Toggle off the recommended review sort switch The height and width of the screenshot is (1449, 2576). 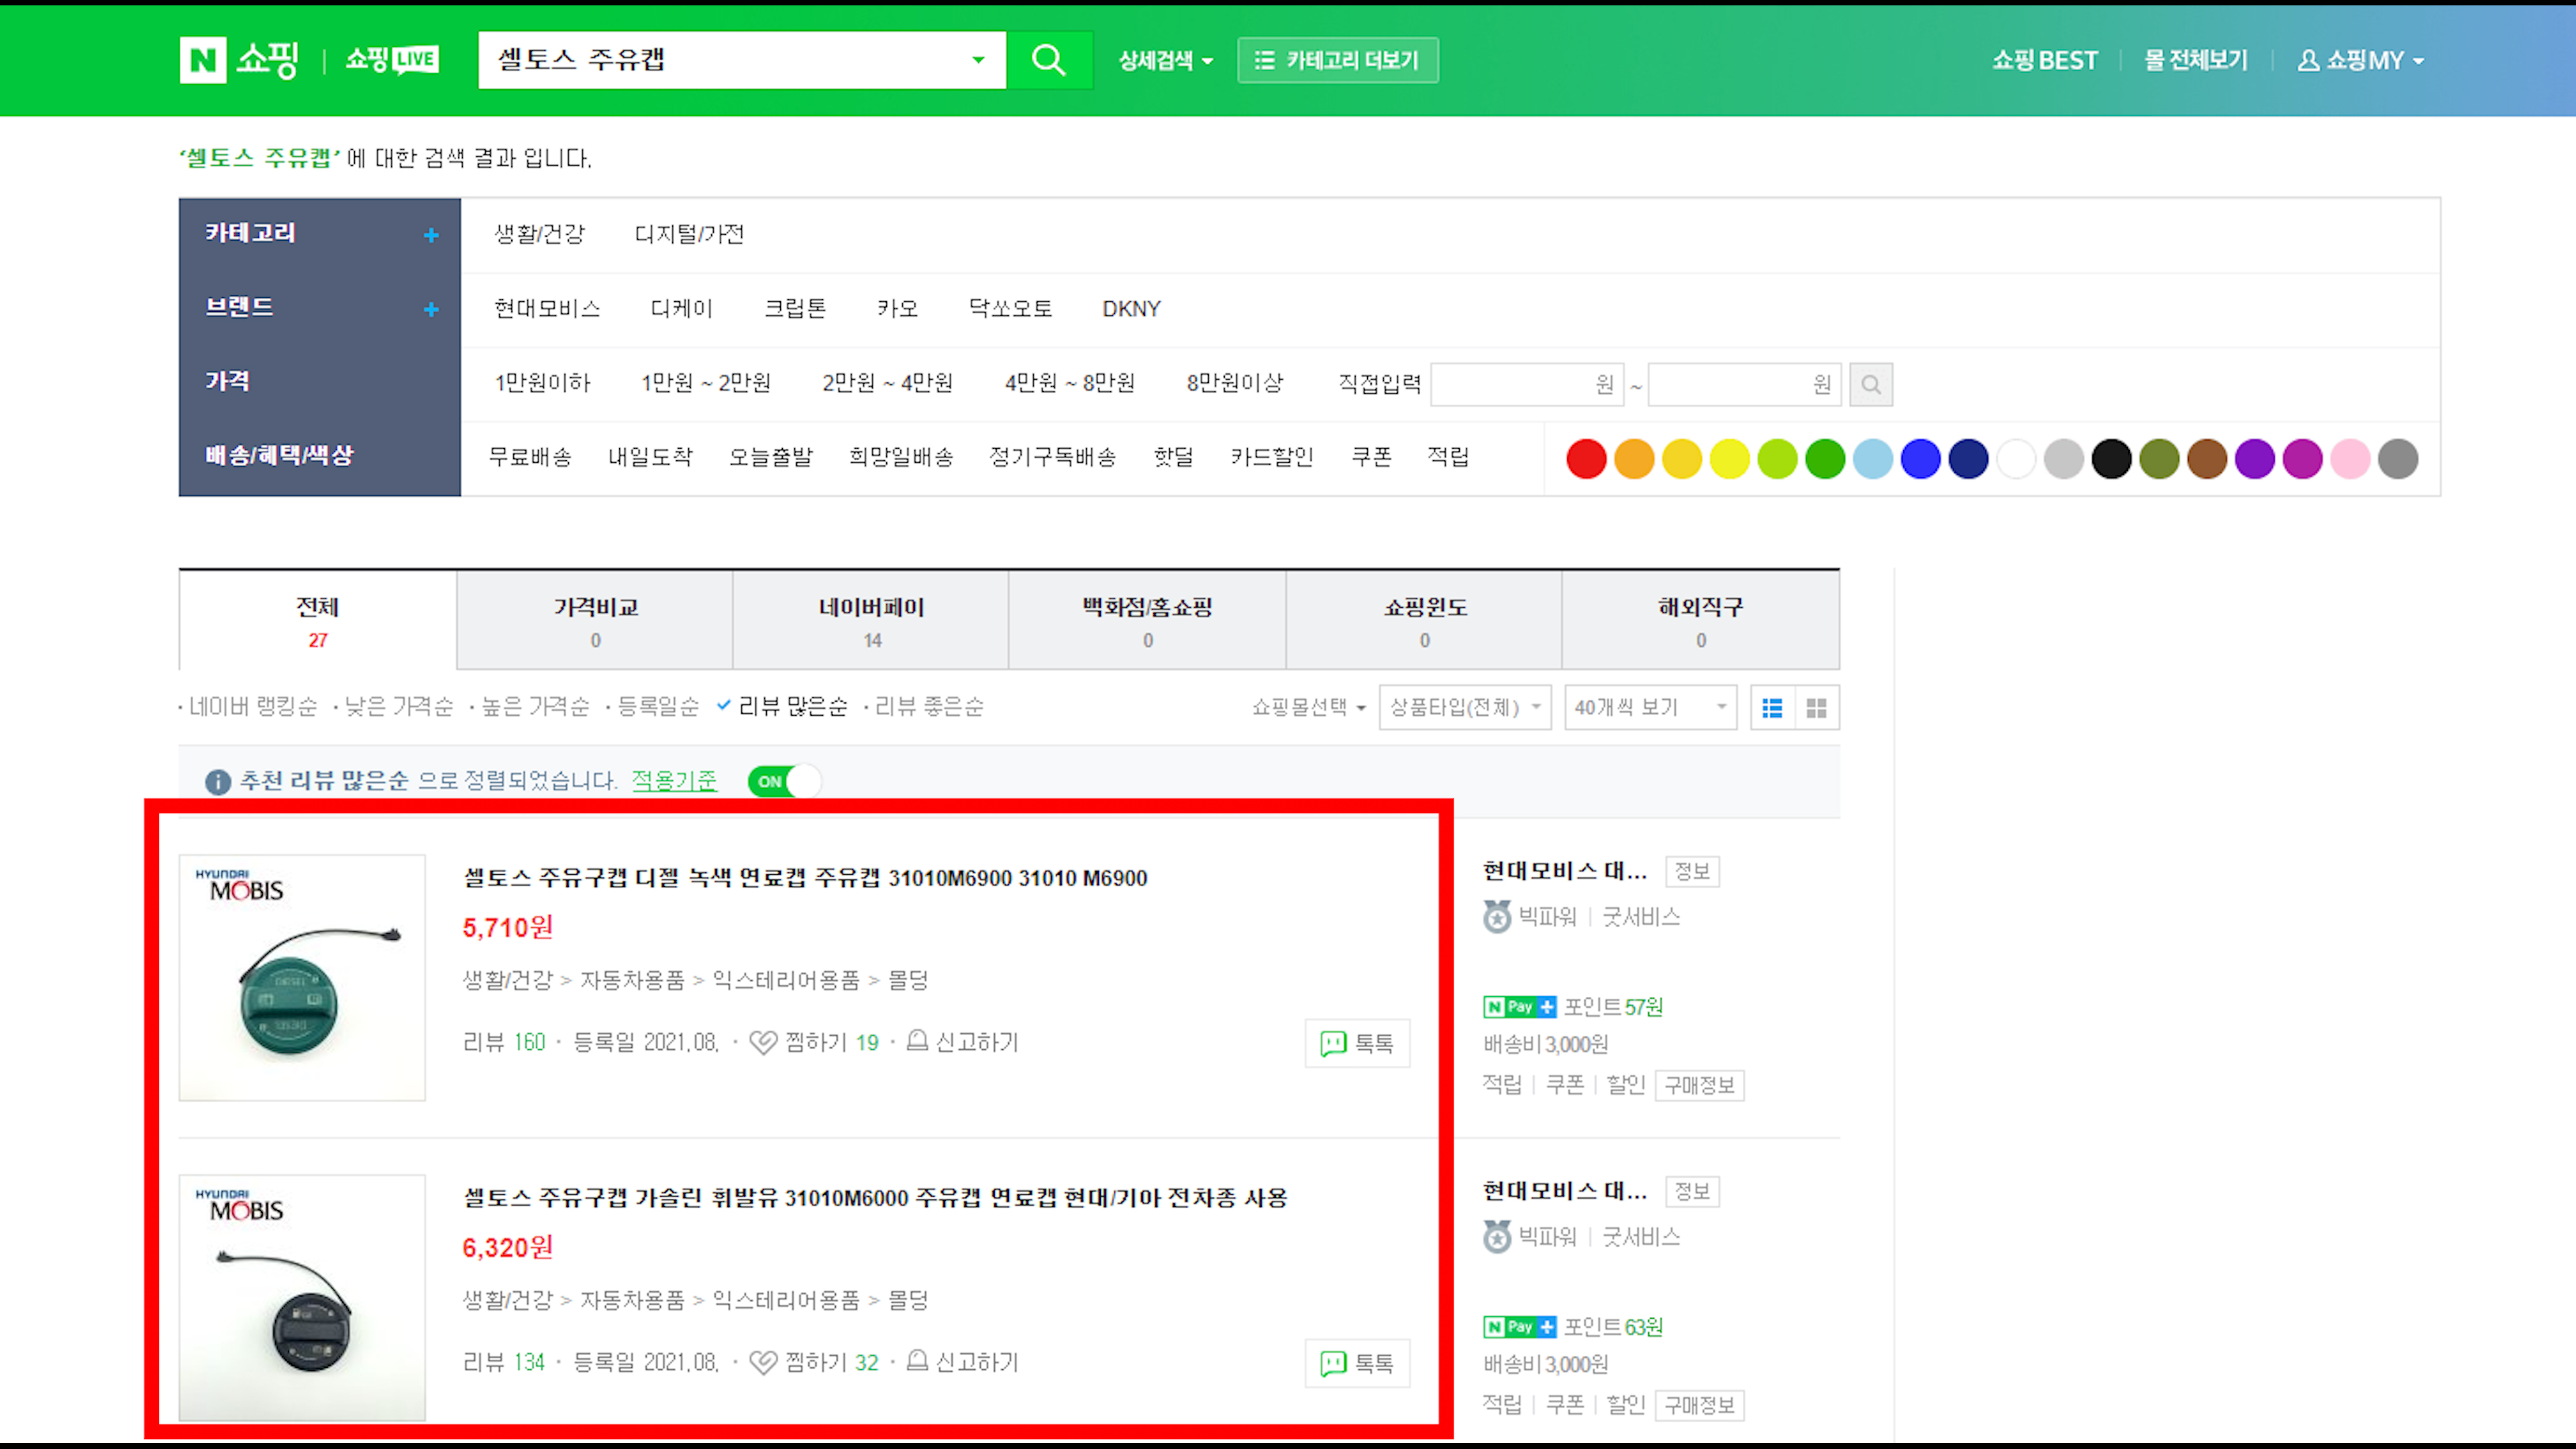click(x=784, y=782)
